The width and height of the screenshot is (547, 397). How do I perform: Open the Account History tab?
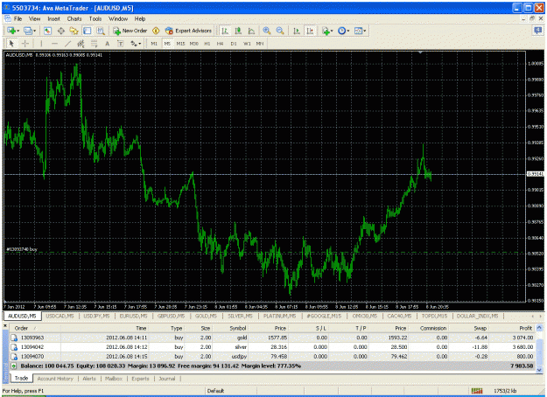coord(55,379)
